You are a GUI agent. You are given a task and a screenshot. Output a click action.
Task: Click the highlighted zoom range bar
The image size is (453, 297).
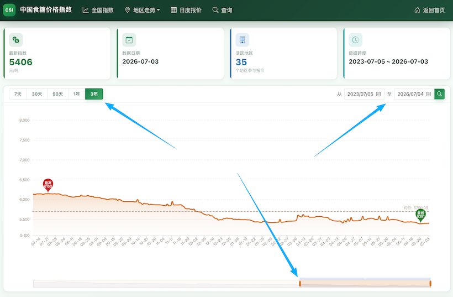click(x=365, y=284)
